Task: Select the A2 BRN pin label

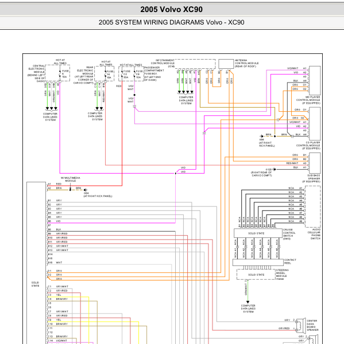Action: [x=55, y=188]
